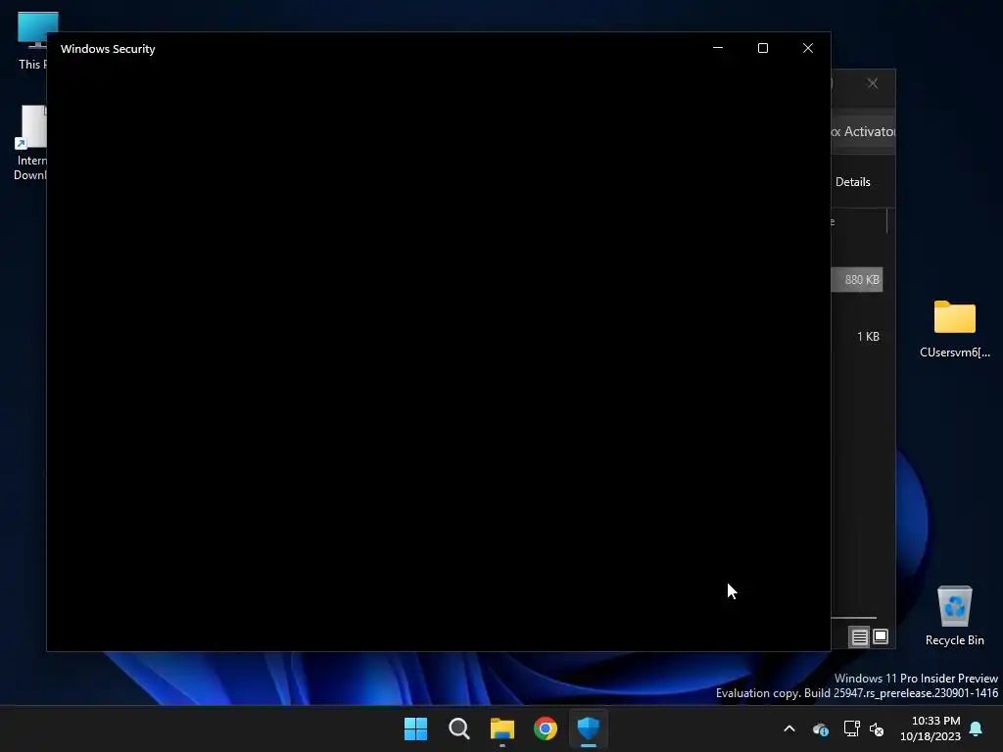The image size is (1003, 752).
Task: Select the Activator tab in Explorer
Action: click(864, 132)
